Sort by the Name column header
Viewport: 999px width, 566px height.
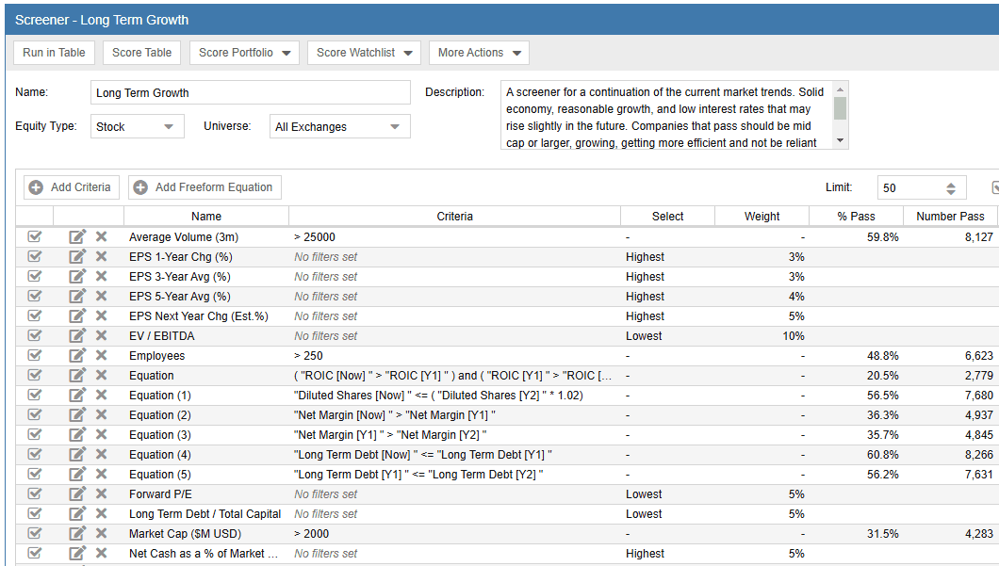pyautogui.click(x=205, y=217)
